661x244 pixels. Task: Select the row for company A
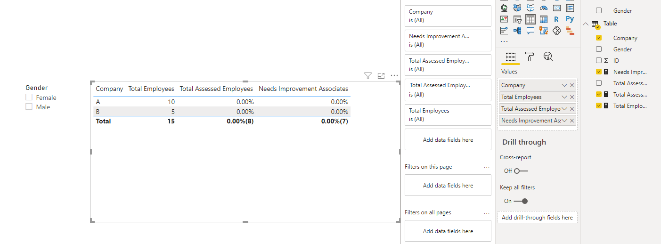[x=222, y=102]
